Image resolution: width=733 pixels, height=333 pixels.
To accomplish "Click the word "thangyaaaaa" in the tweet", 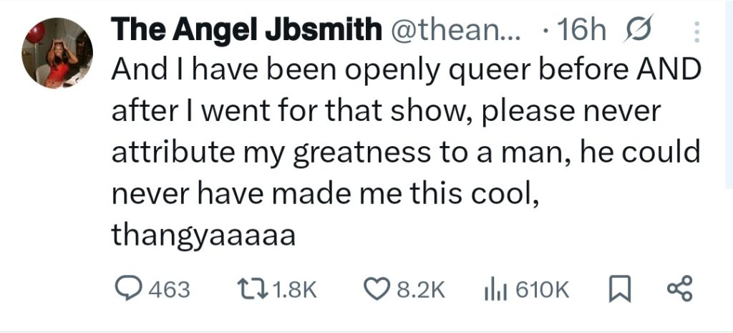I will coord(203,236).
